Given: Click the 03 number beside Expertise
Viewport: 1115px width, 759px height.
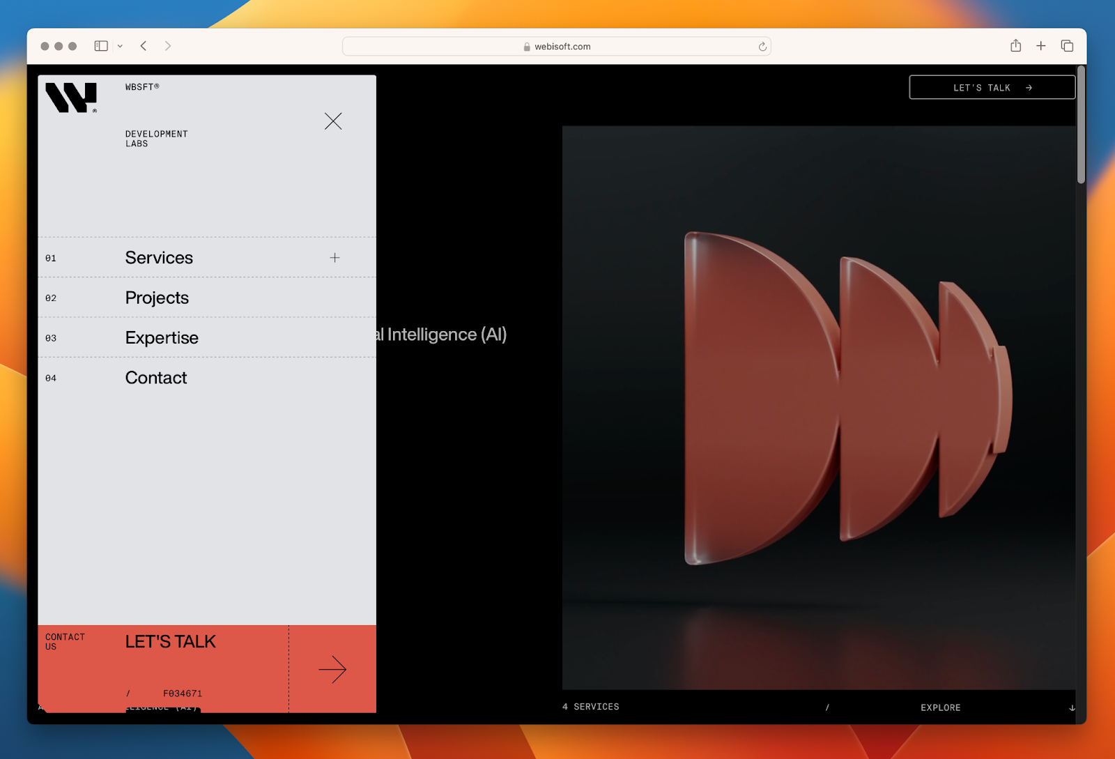Looking at the screenshot, I should (x=51, y=339).
